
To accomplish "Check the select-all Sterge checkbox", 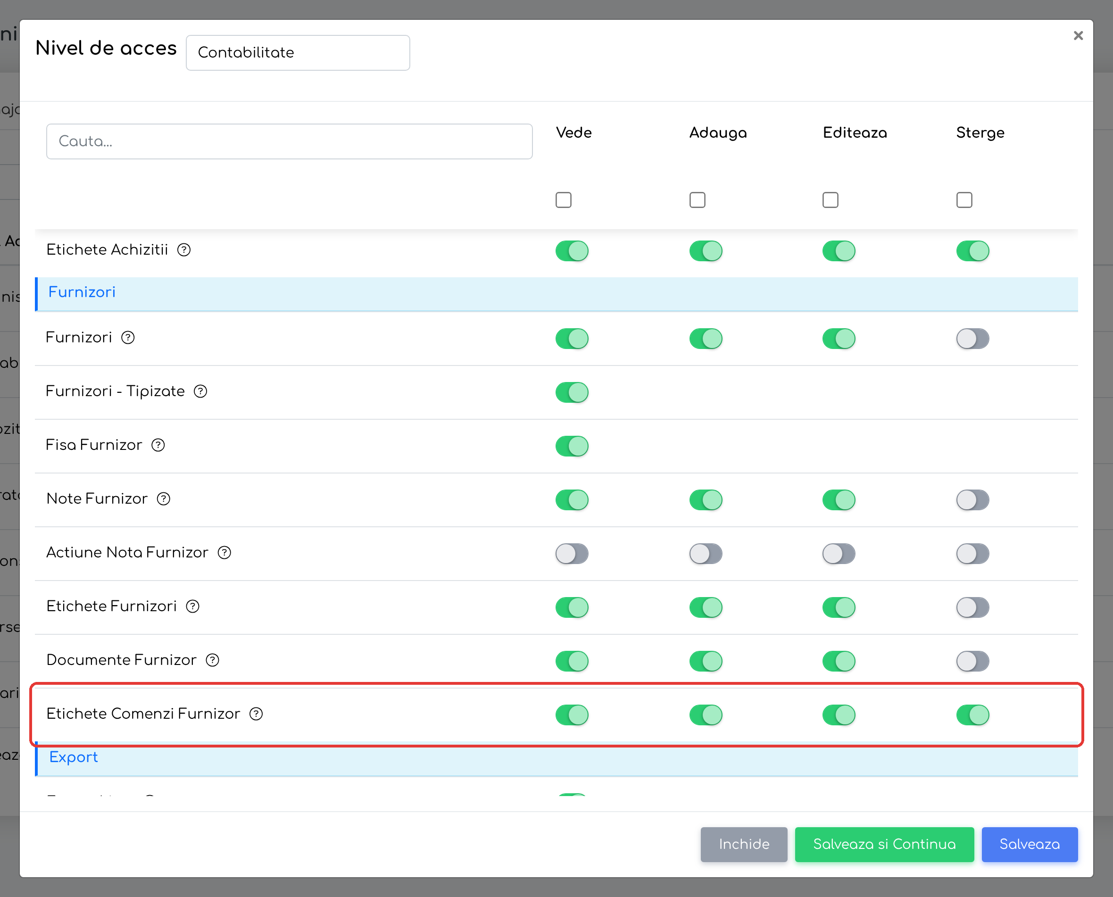I will [964, 200].
